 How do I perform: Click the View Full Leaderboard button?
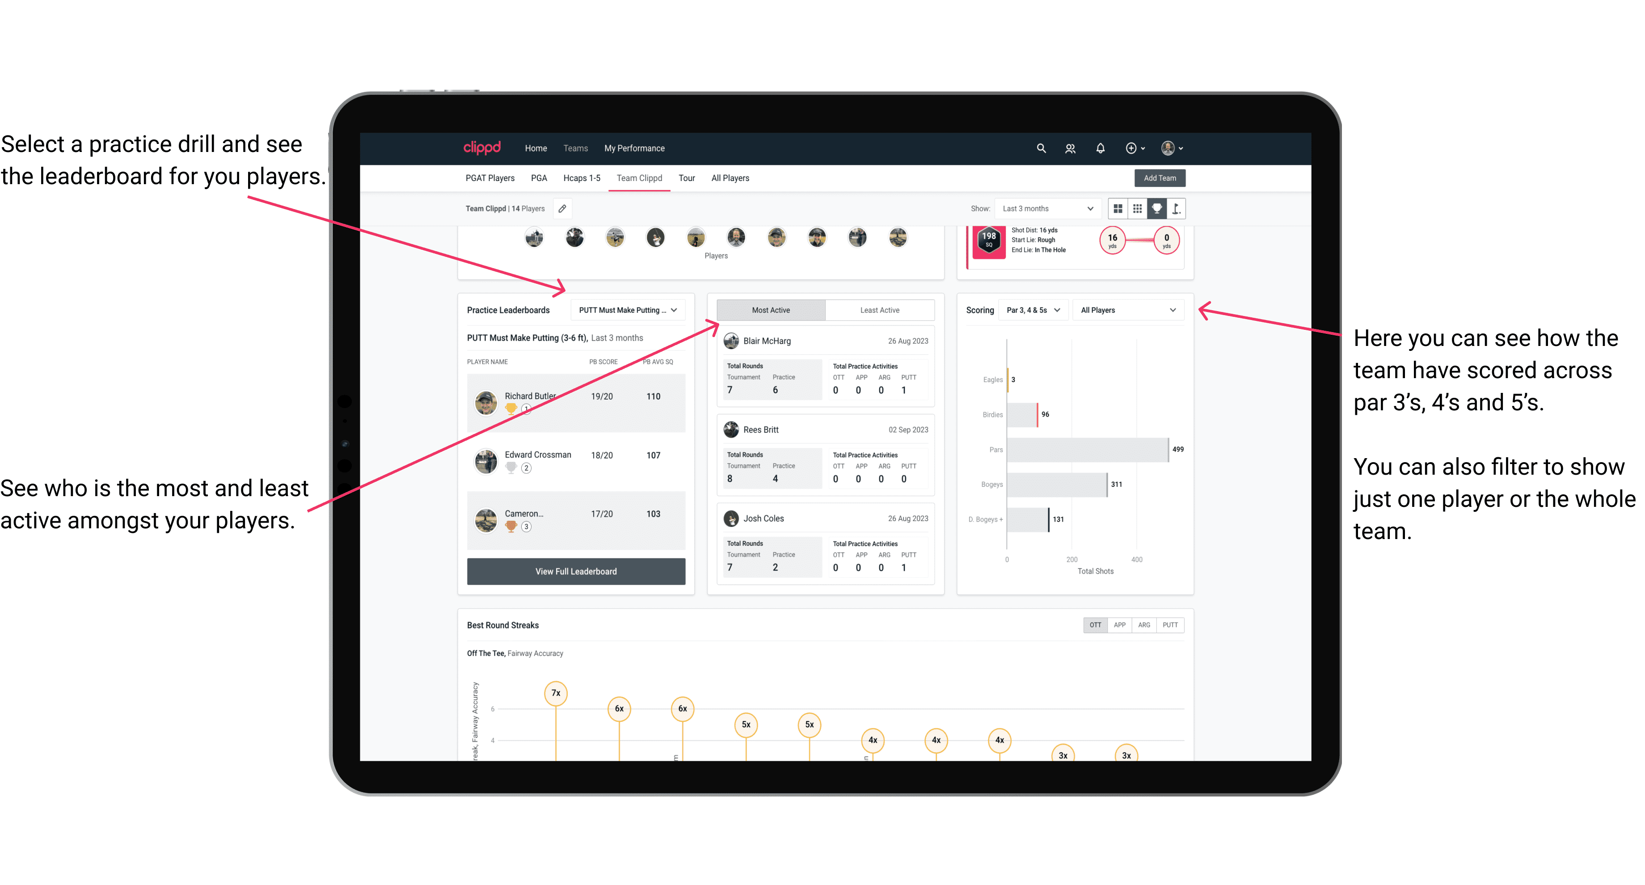[576, 571]
